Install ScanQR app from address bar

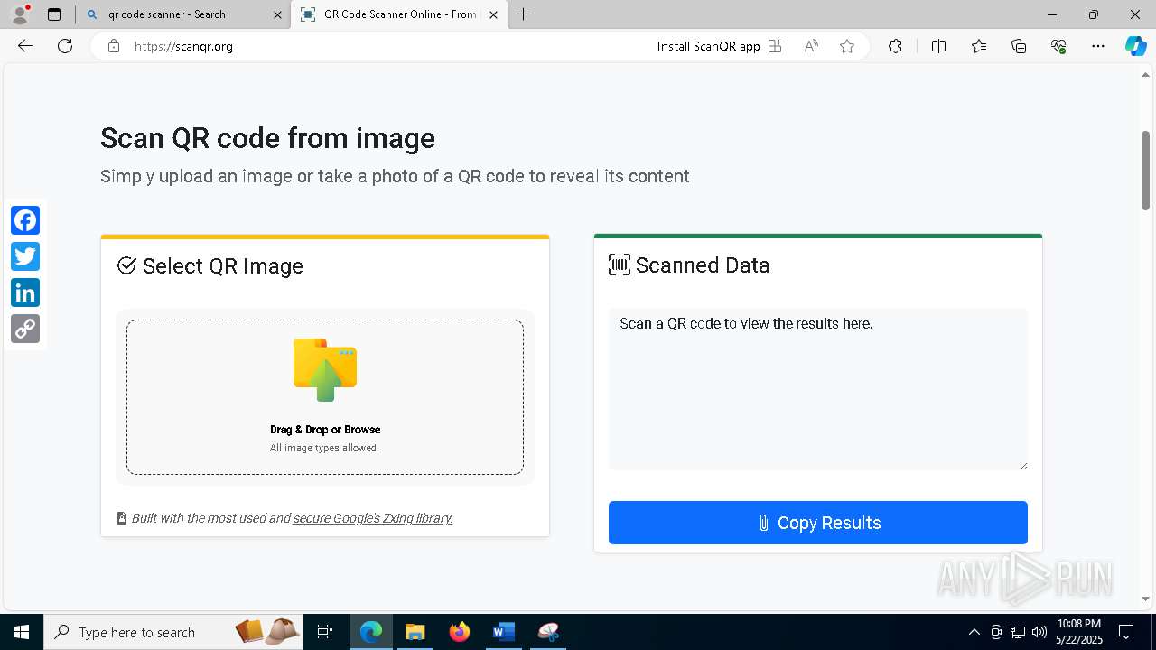(x=719, y=46)
